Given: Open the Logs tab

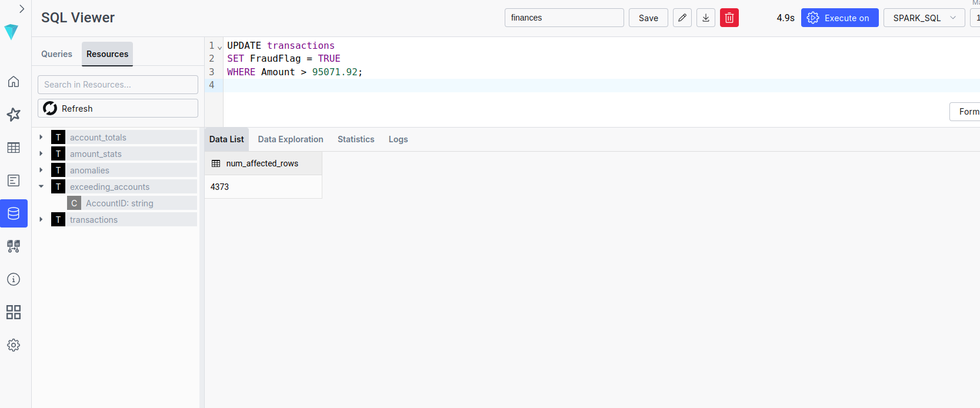Looking at the screenshot, I should pos(398,139).
